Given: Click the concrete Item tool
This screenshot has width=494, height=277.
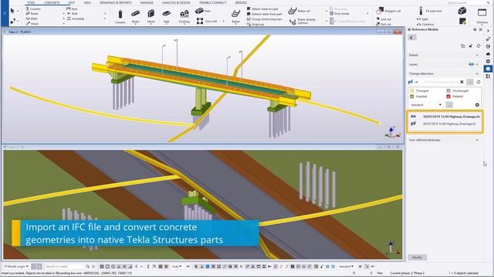Looking at the screenshot, I should 202,11.
